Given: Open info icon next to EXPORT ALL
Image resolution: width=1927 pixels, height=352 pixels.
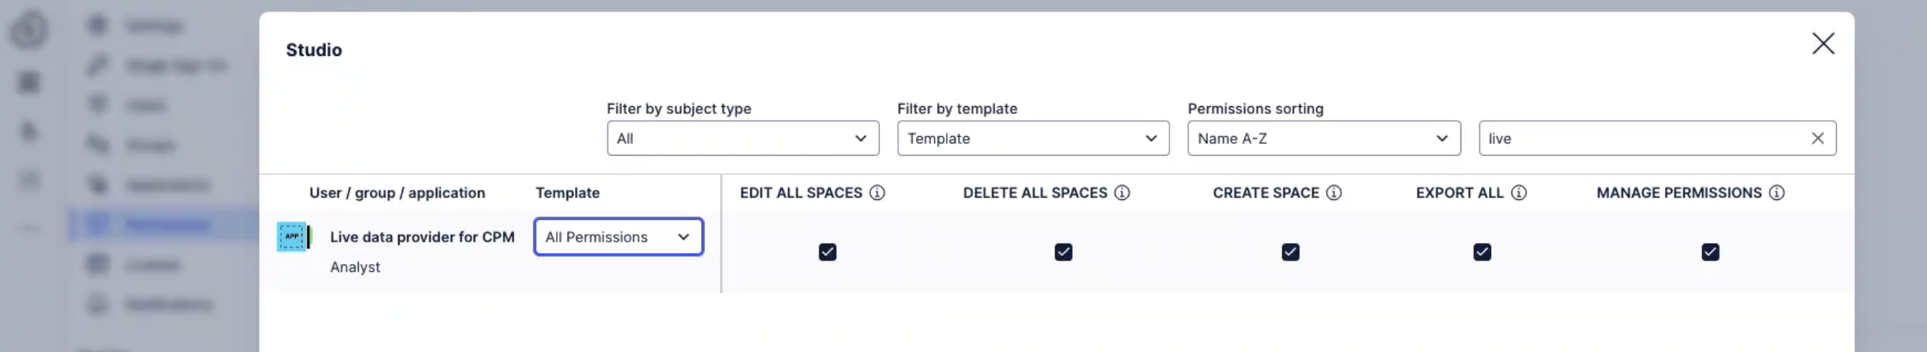Looking at the screenshot, I should 1518,193.
